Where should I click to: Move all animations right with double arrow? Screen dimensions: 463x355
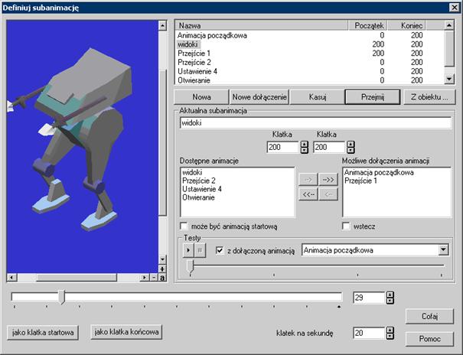(328, 180)
